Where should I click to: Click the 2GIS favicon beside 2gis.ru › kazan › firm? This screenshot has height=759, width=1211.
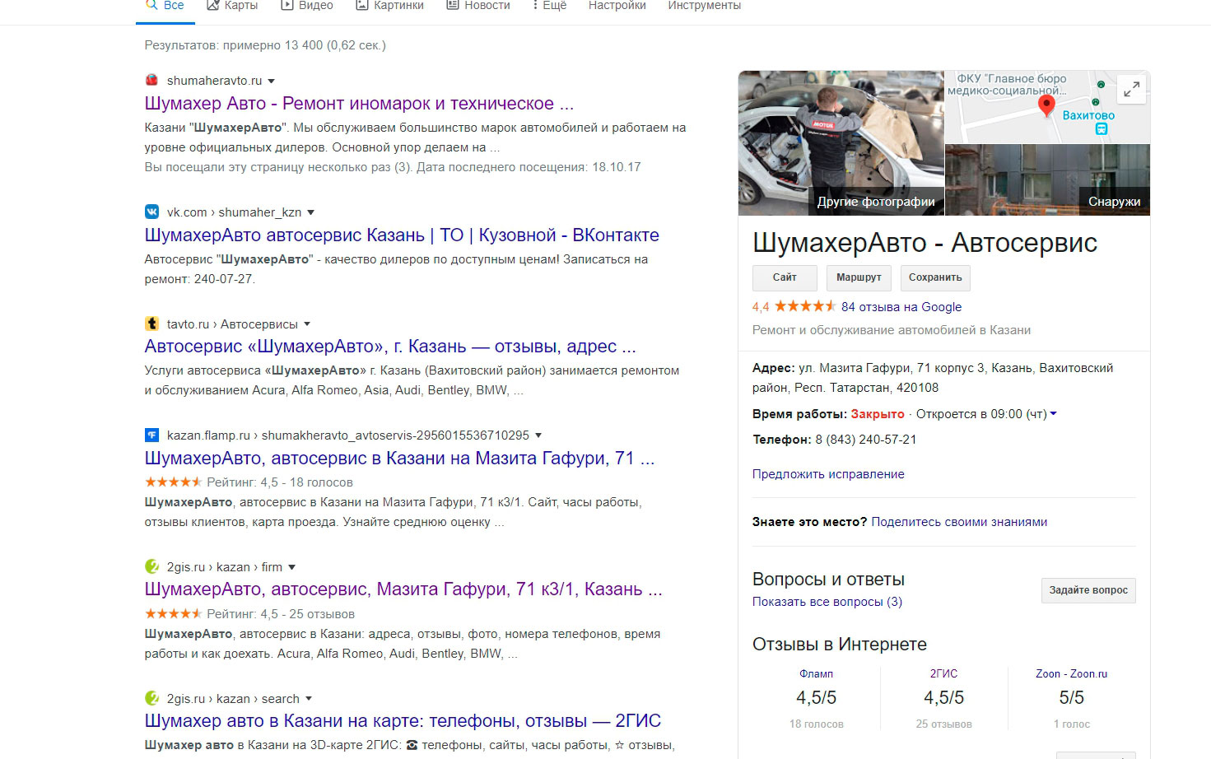click(151, 566)
